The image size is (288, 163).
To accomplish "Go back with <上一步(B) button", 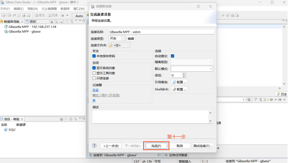I will [111, 146].
